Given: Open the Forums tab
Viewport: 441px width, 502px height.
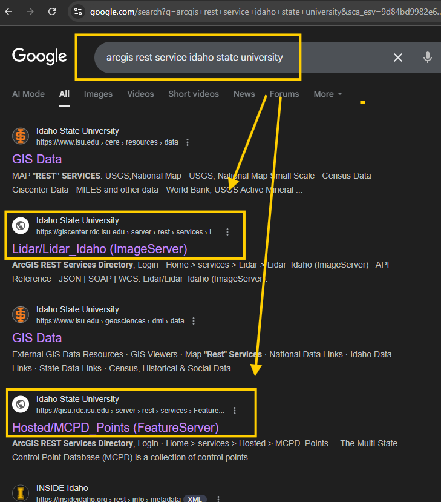Looking at the screenshot, I should pos(284,94).
